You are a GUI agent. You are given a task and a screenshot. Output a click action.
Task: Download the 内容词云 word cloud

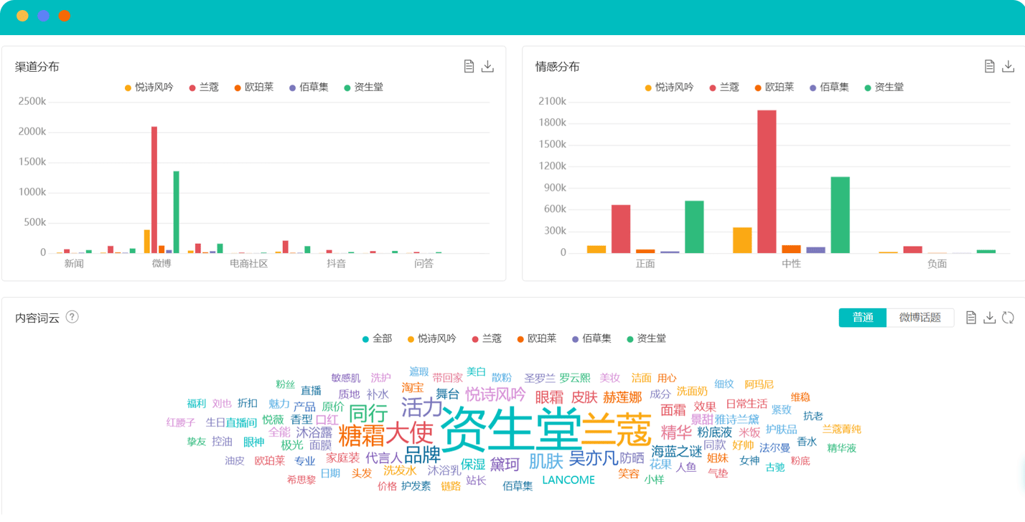click(989, 318)
